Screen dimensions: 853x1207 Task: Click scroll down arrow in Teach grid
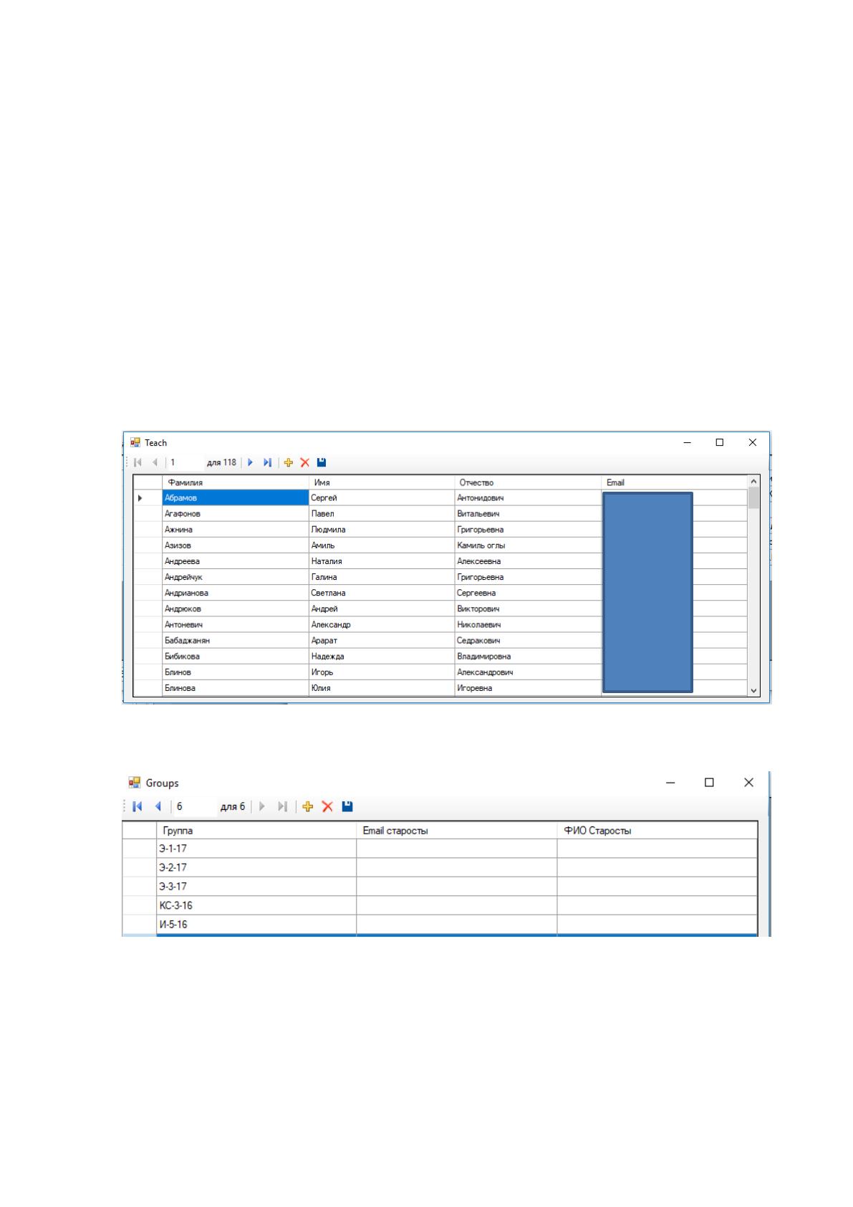[753, 690]
